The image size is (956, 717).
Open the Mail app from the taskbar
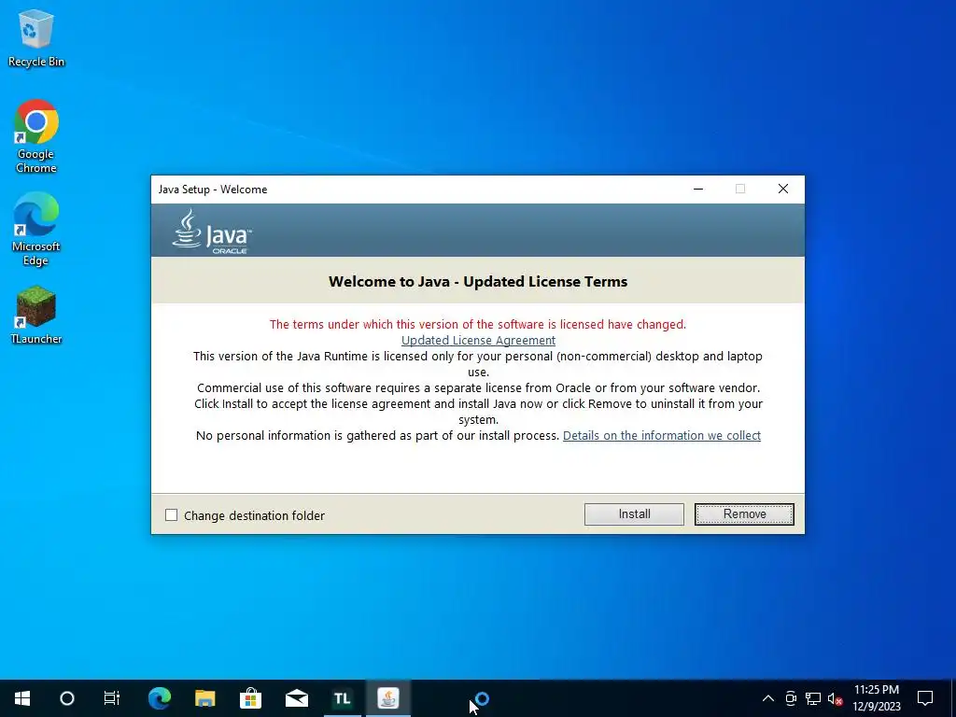[297, 698]
